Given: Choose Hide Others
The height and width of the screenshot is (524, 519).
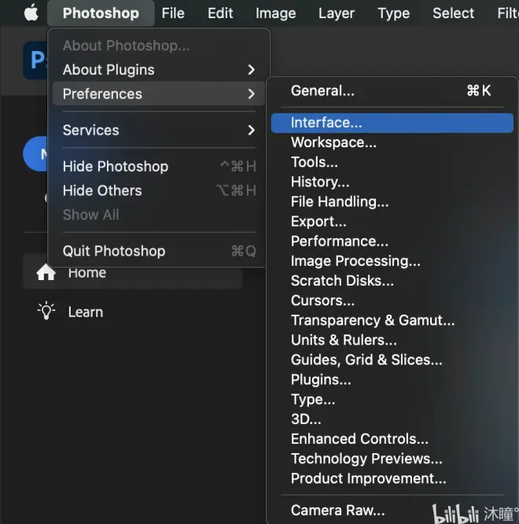Looking at the screenshot, I should coord(159,190).
